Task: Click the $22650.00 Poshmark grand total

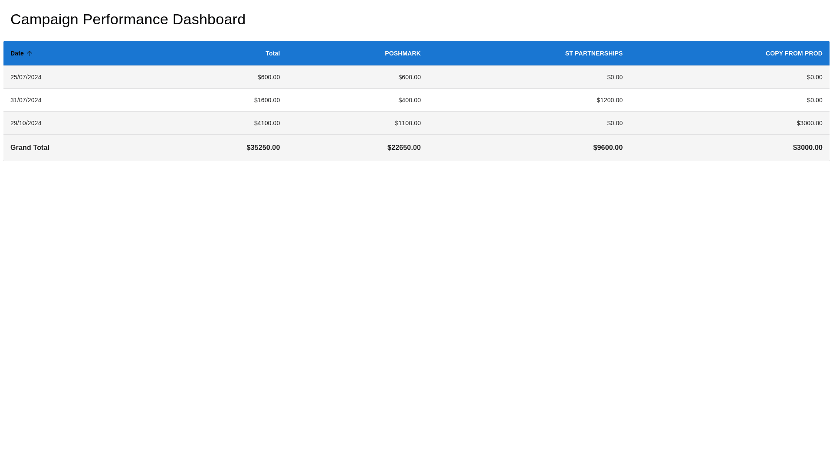Action: [403, 148]
